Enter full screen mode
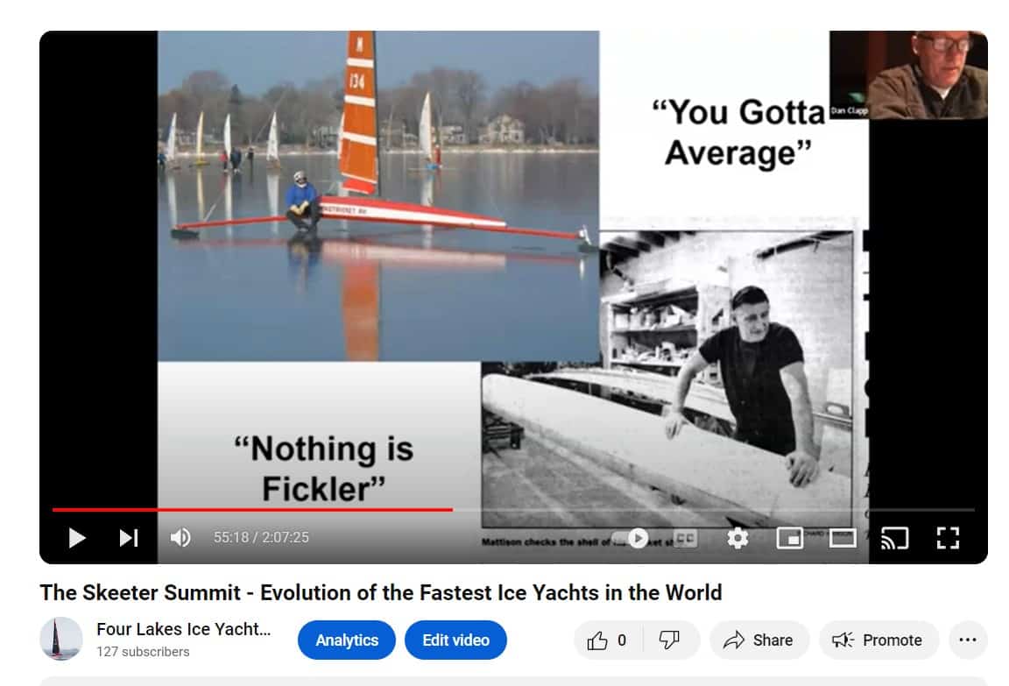1009x686 pixels. click(948, 538)
